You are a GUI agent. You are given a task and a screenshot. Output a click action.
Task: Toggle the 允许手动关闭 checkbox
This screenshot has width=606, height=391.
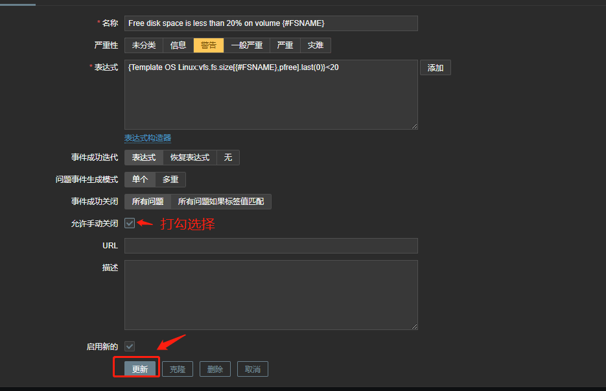pos(130,223)
